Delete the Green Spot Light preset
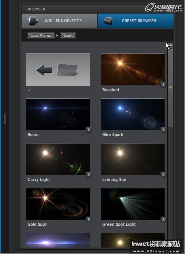The height and width of the screenshot is (254, 185). click(x=164, y=219)
